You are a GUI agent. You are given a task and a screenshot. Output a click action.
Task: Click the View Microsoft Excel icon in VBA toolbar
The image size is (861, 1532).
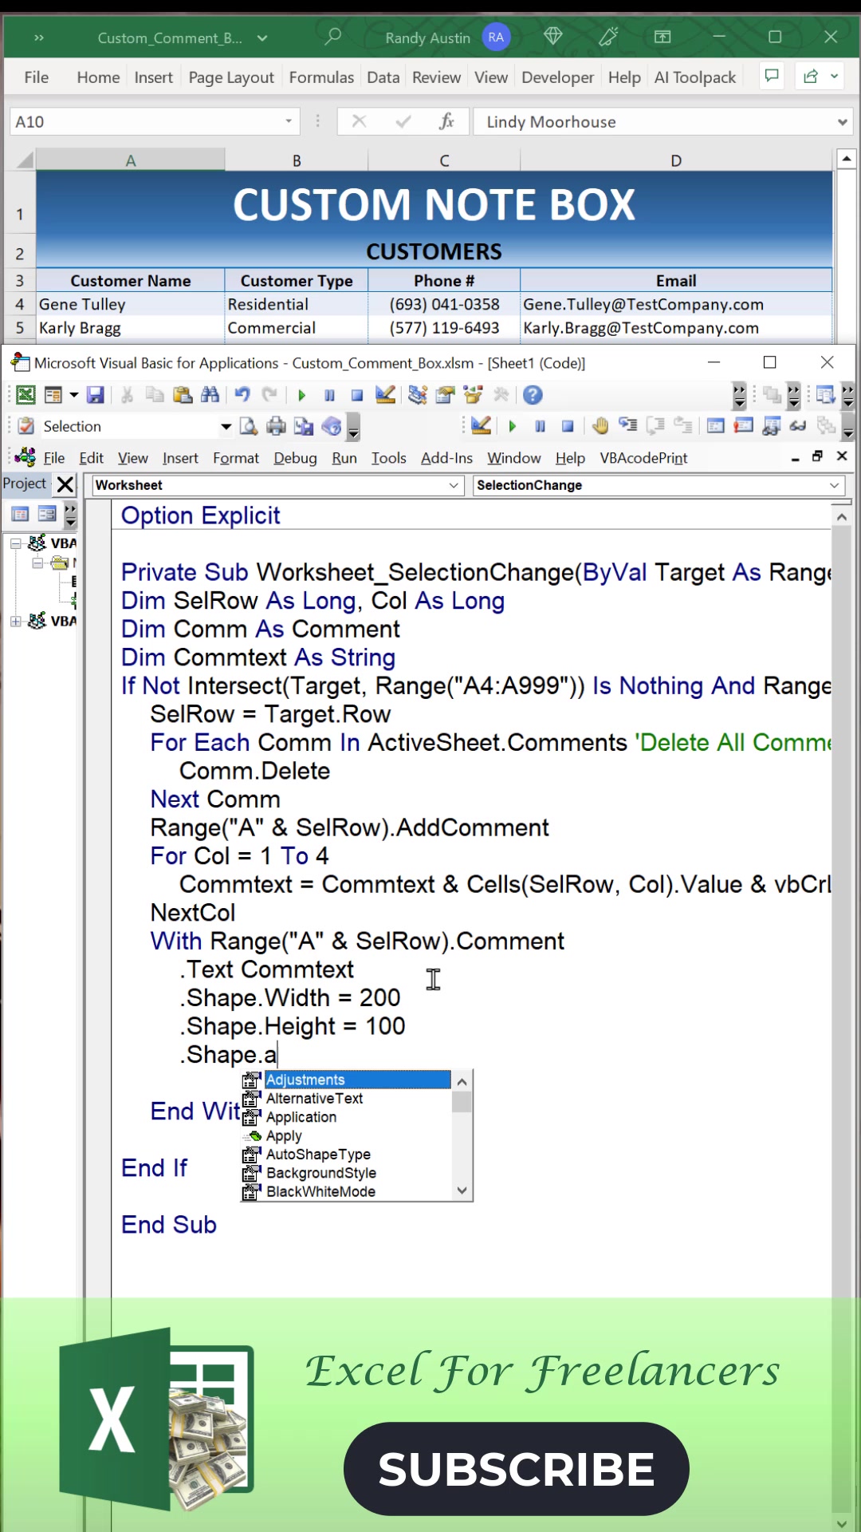pyautogui.click(x=26, y=395)
